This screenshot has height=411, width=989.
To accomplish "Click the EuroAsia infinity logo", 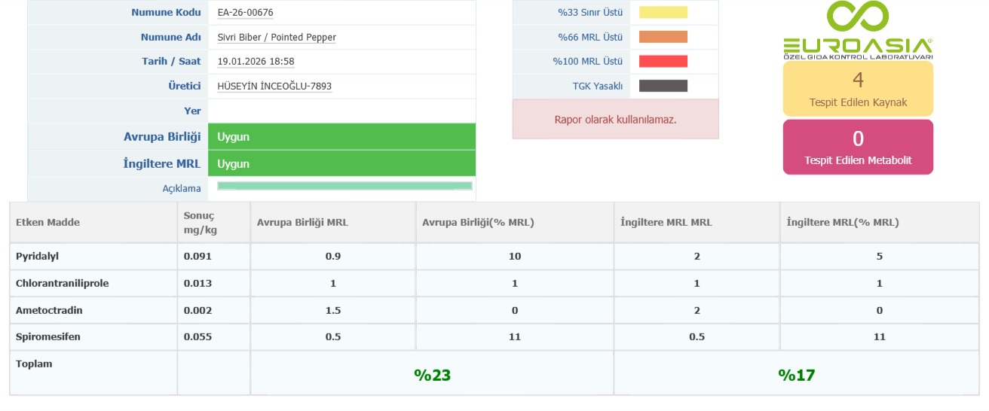I will click(x=857, y=18).
